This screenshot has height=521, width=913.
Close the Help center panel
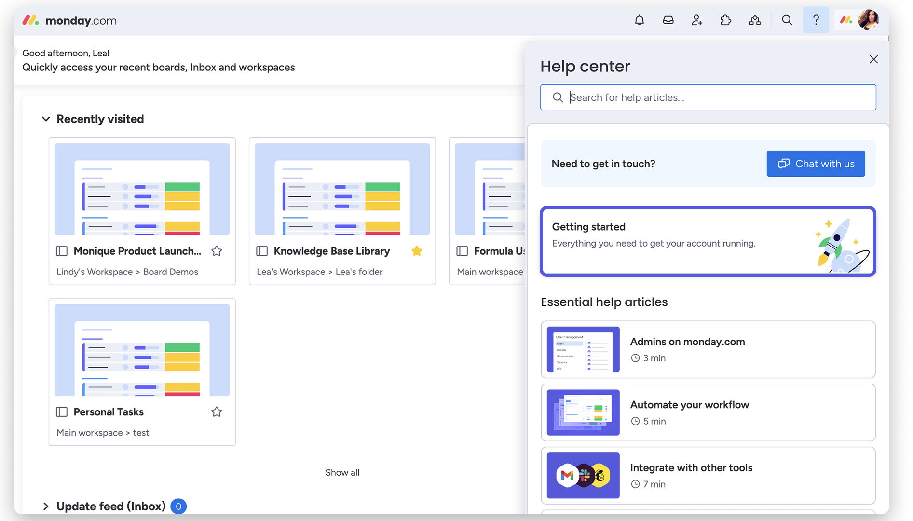[873, 59]
